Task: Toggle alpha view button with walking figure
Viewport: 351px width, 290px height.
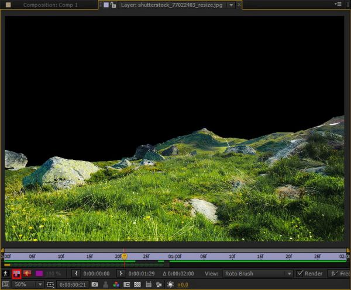Action: pos(6,273)
